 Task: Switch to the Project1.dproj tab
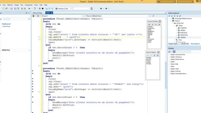click(x=174, y=44)
